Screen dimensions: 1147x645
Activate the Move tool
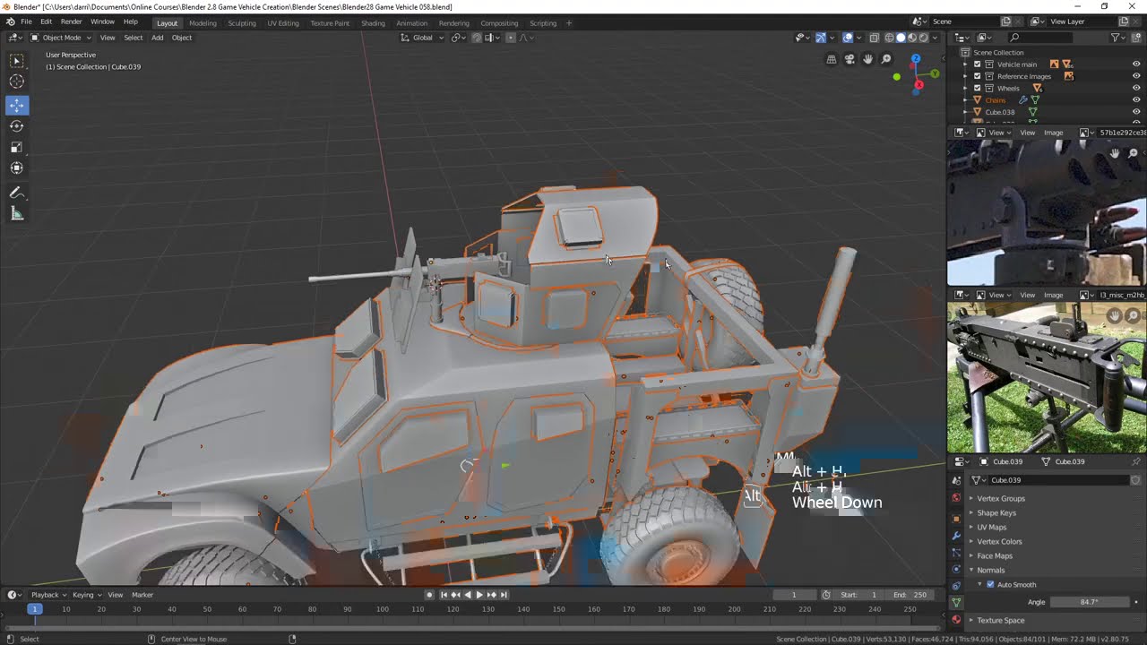[16, 105]
